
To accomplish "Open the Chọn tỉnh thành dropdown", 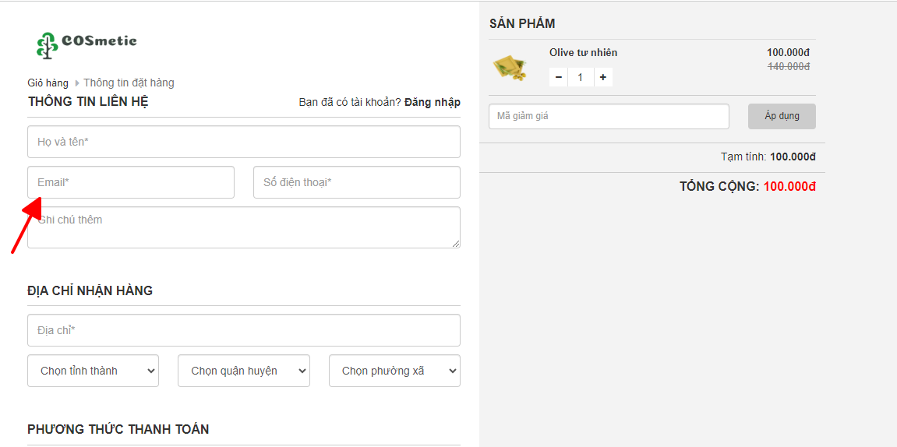I will pos(93,371).
